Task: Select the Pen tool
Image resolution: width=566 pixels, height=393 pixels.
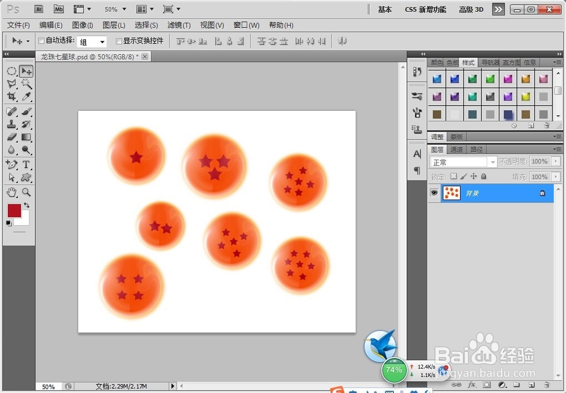Action: point(11,165)
